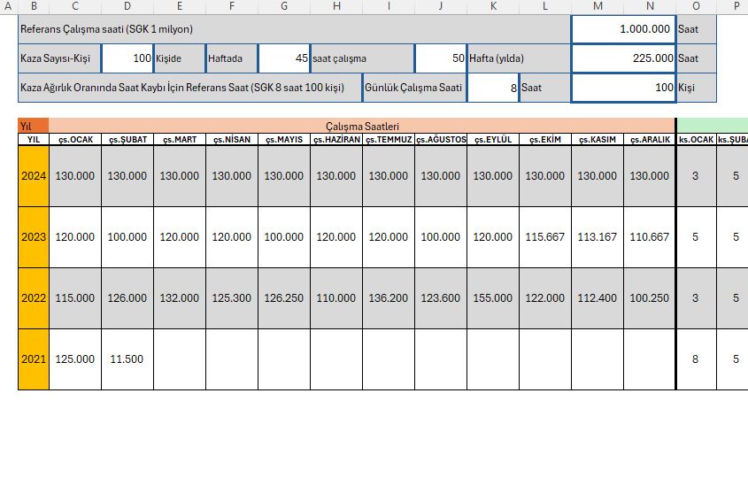
Task: Click the 'çs.MART' column heading
Action: coord(180,139)
